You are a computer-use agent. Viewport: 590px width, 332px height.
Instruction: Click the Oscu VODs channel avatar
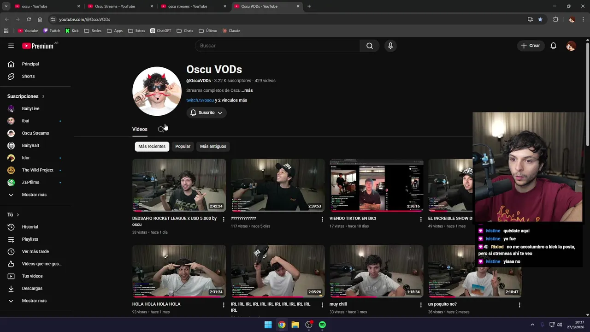157,91
